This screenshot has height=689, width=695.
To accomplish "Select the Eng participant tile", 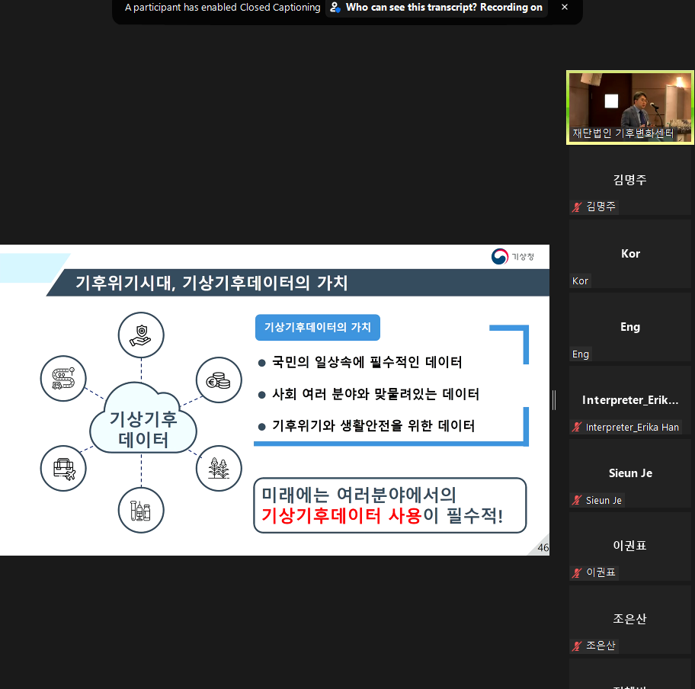I will [630, 327].
